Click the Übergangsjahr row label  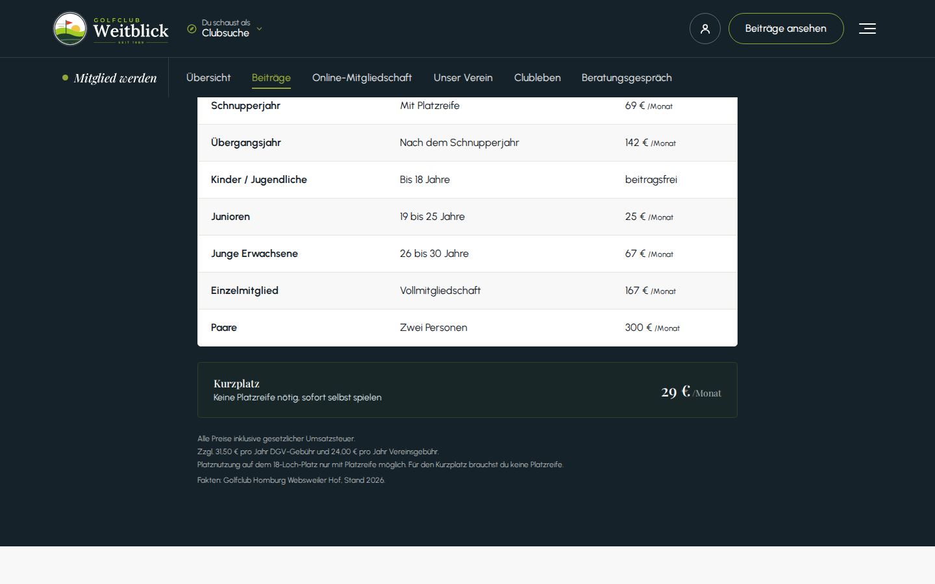(x=246, y=143)
